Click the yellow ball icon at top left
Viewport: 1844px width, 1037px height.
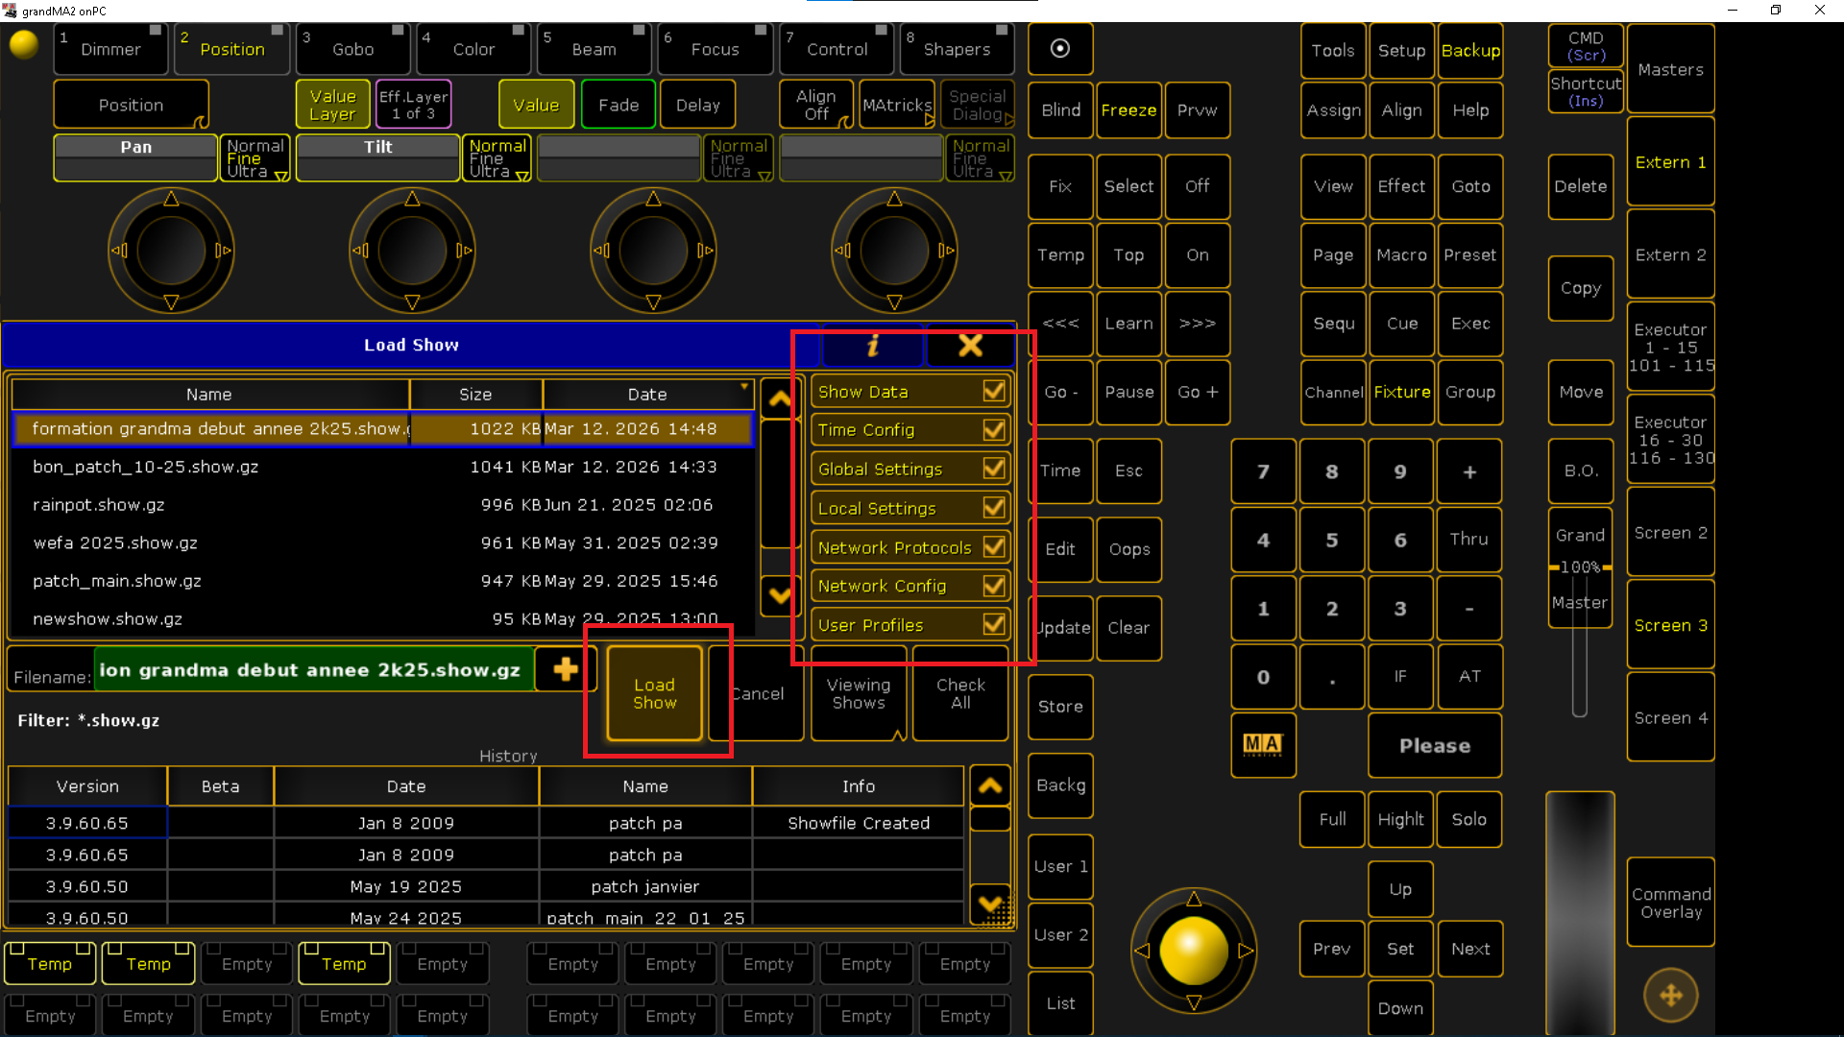[x=23, y=44]
